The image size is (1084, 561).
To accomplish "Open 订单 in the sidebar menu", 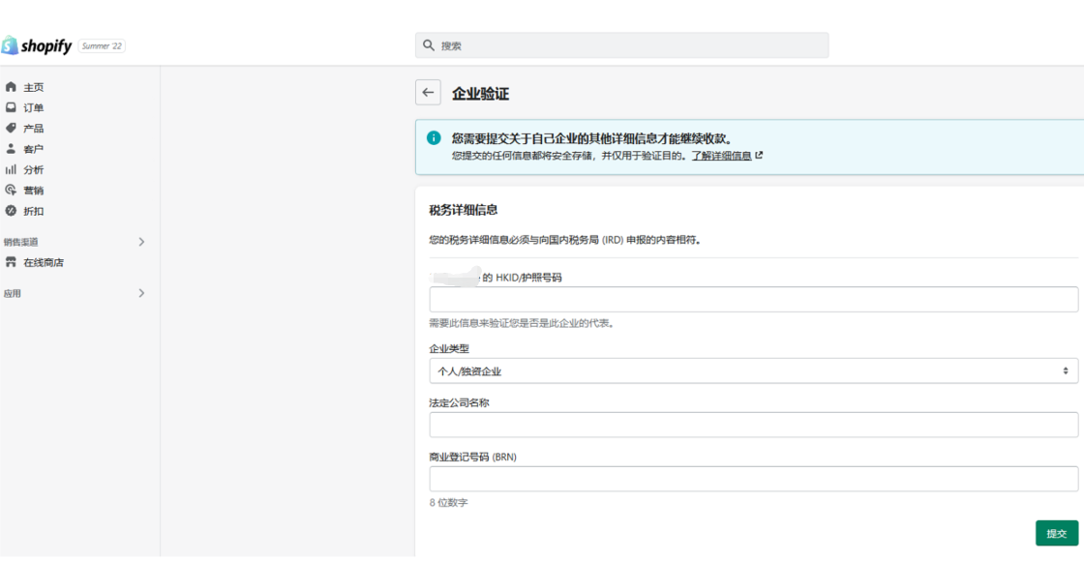I will coord(34,107).
